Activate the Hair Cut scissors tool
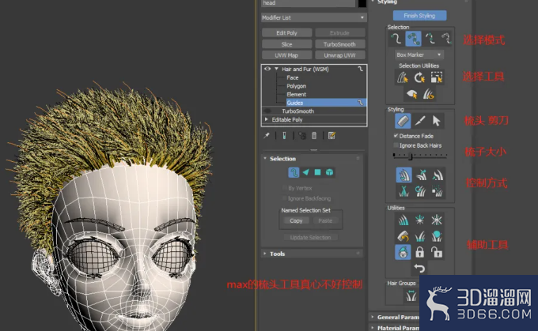 (419, 121)
